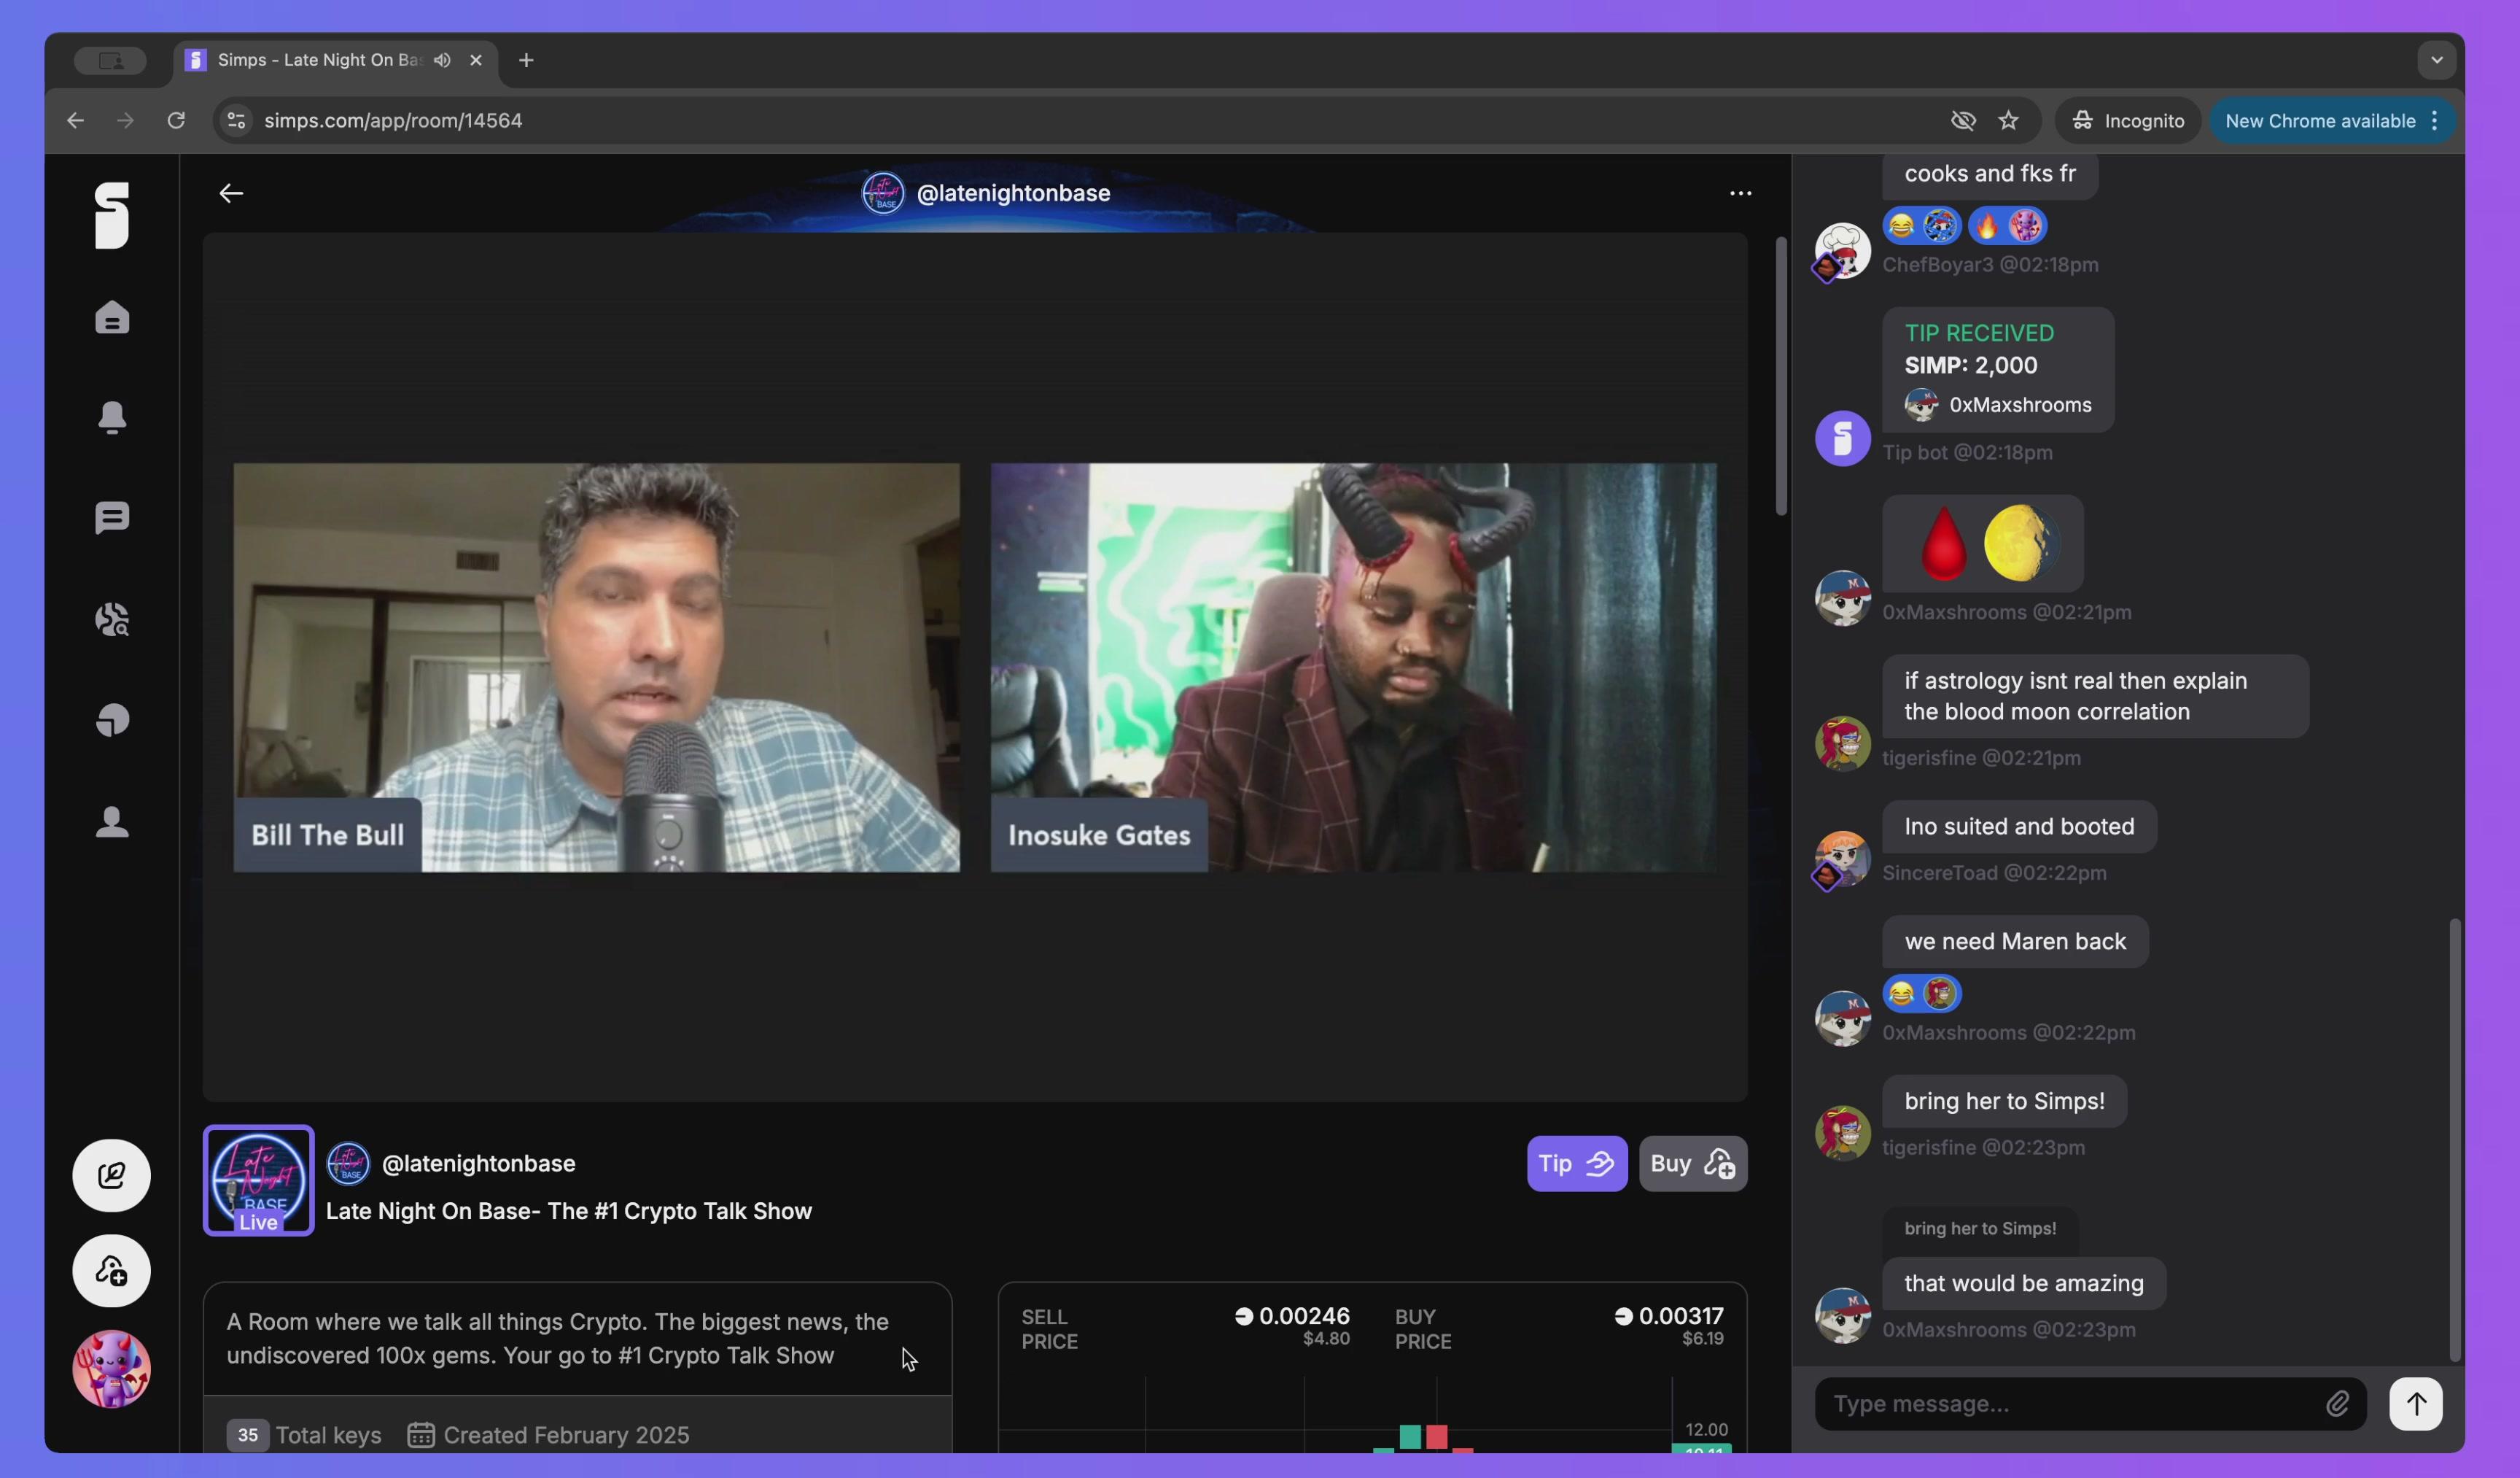Click the 'we need Maren back' message

coord(2015,942)
